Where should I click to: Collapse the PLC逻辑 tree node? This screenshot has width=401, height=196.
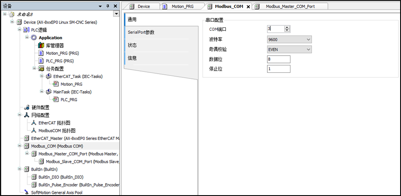coord(20,30)
